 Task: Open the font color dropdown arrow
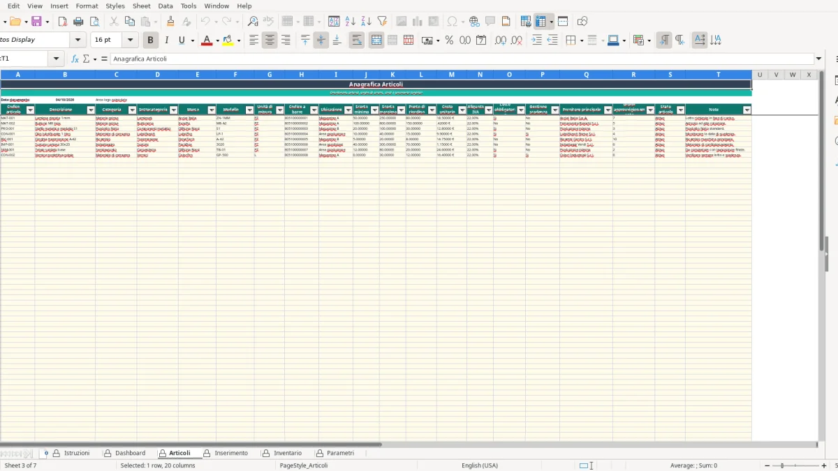[x=217, y=40]
